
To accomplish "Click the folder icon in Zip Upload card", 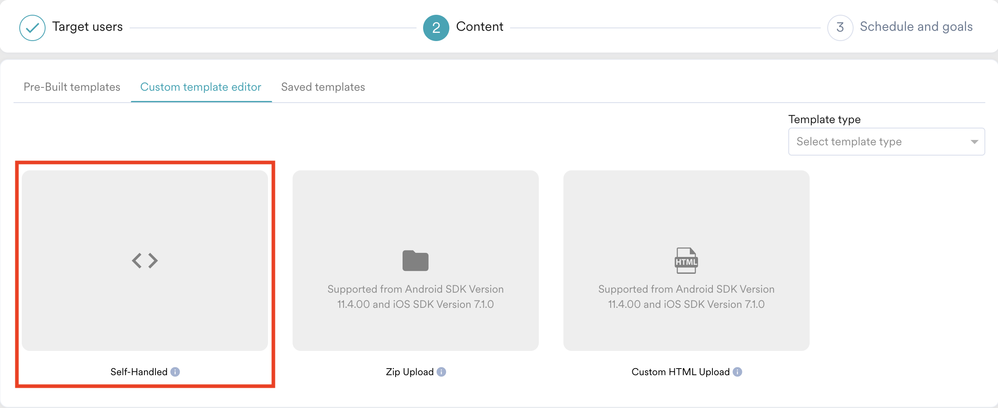I will coord(415,261).
